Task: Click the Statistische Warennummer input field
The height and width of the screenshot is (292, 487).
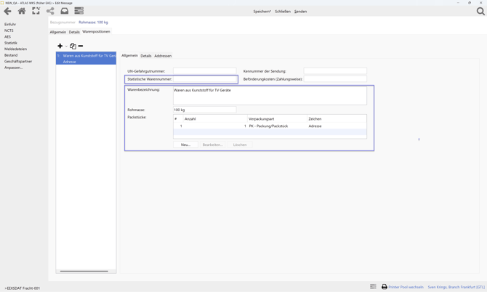Action: pos(205,79)
